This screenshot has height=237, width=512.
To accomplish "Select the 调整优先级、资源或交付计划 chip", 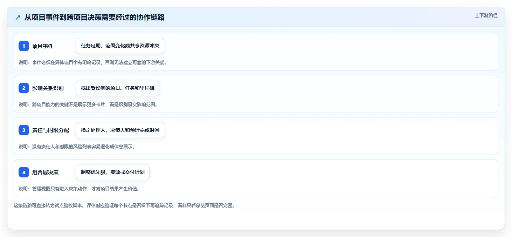I will click(113, 172).
